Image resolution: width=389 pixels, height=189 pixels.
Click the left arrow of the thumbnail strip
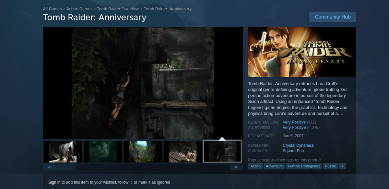tap(49, 167)
